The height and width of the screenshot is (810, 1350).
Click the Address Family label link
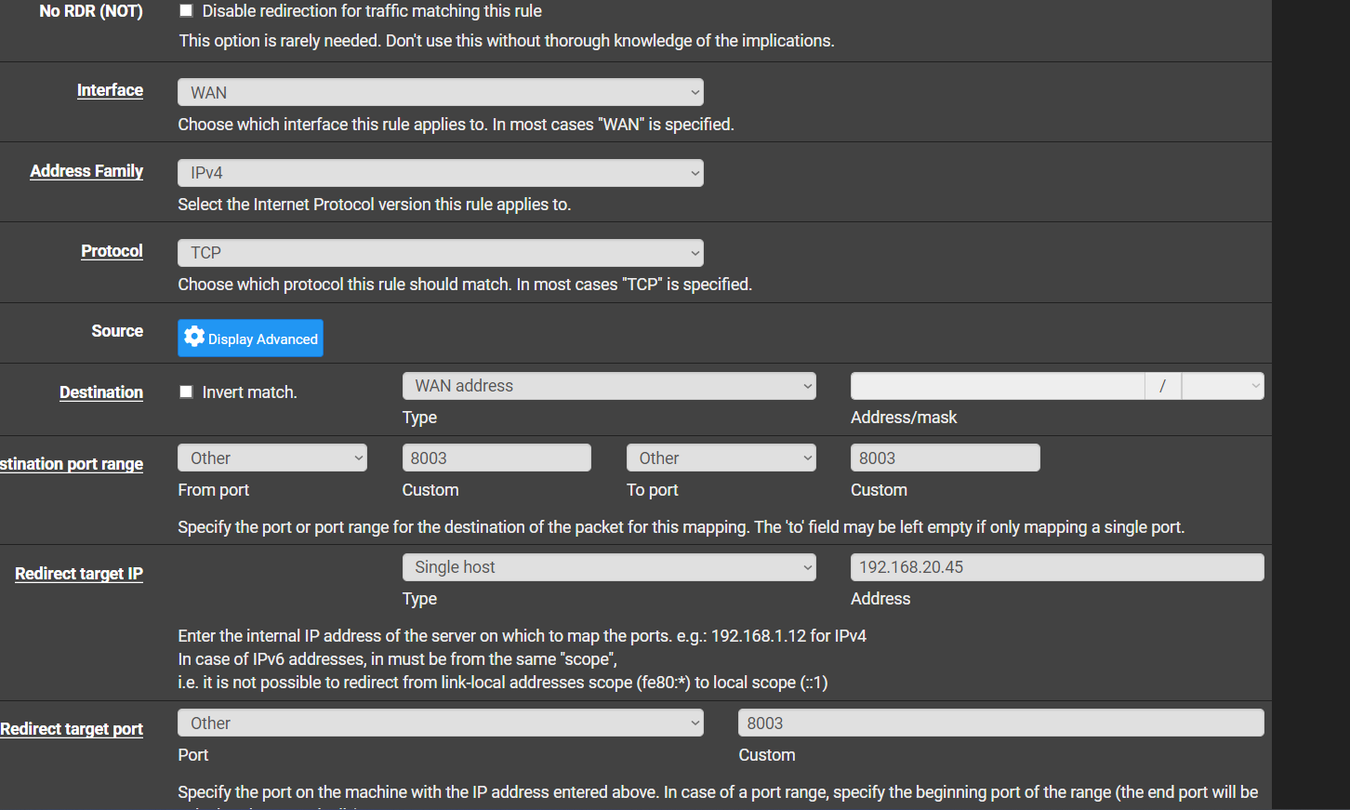pyautogui.click(x=86, y=171)
